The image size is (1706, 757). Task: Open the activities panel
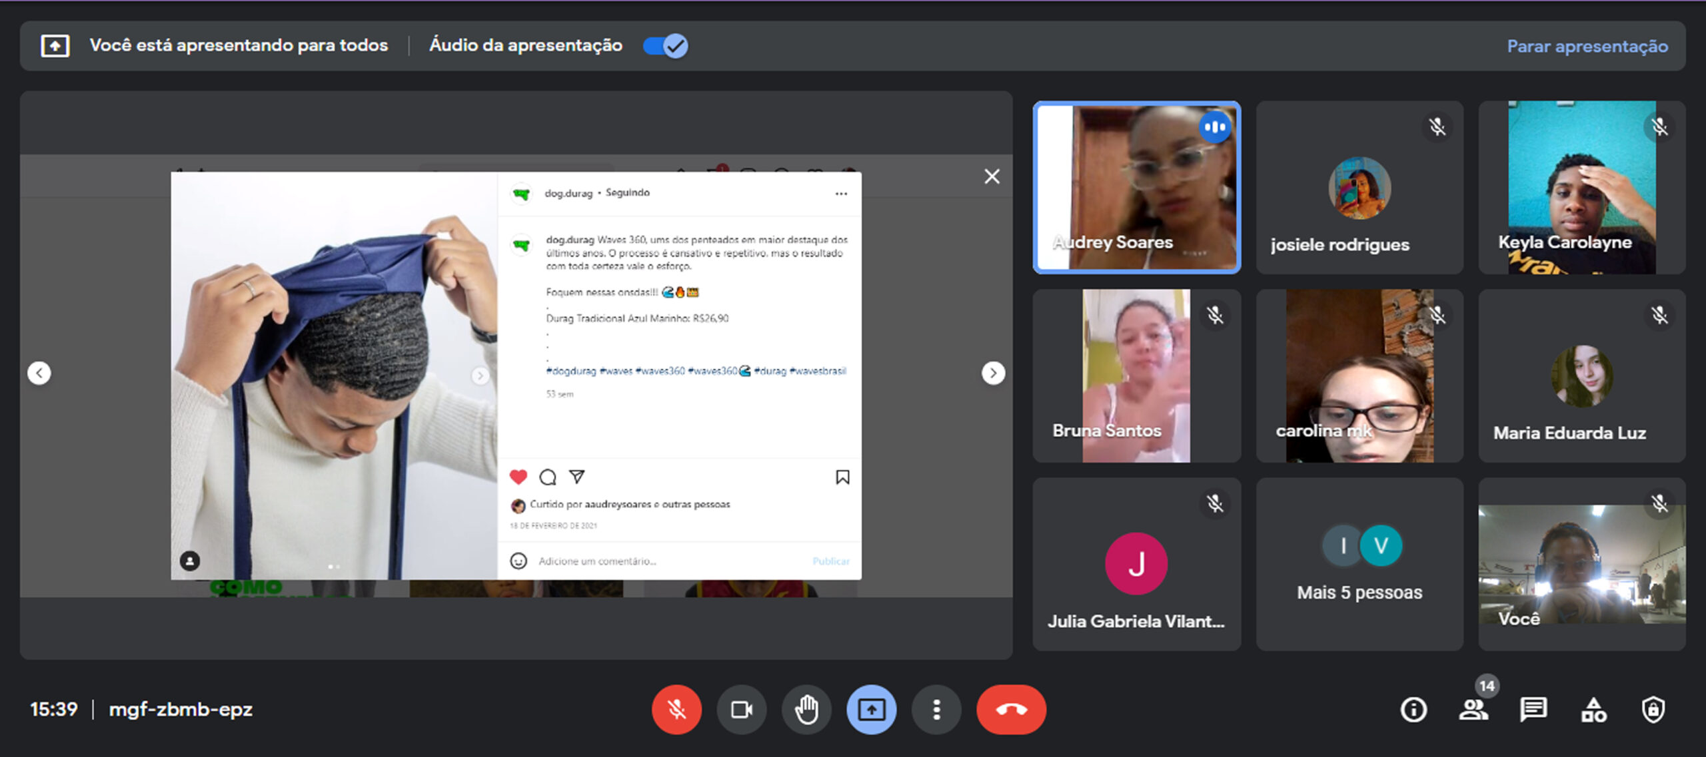[x=1593, y=710]
